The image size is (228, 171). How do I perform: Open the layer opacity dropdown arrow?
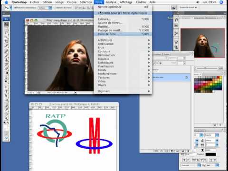tap(185, 58)
